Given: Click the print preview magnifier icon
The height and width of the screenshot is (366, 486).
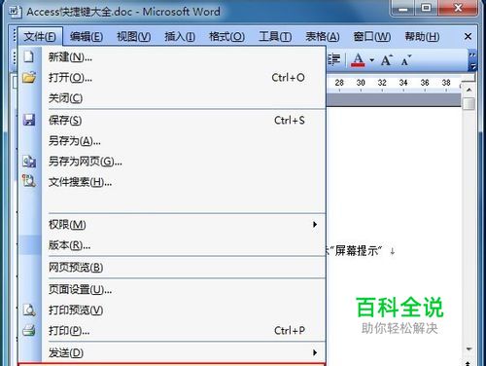Looking at the screenshot, I should click(29, 310).
